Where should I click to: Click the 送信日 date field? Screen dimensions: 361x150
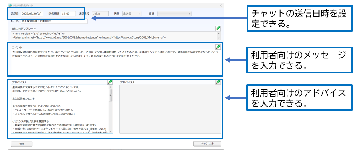(x=32, y=14)
